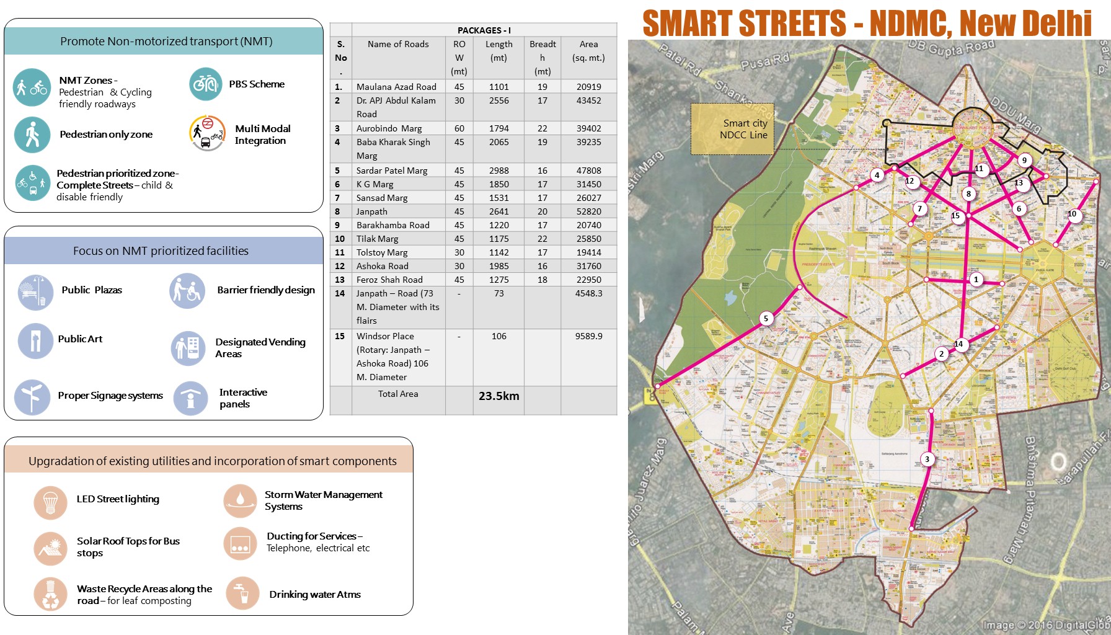Click map marker 9 on the map

coord(1024,161)
